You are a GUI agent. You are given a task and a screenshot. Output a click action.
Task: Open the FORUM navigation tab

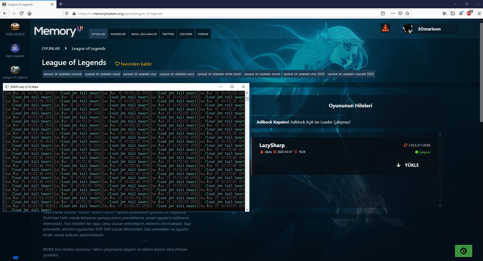[x=203, y=34]
